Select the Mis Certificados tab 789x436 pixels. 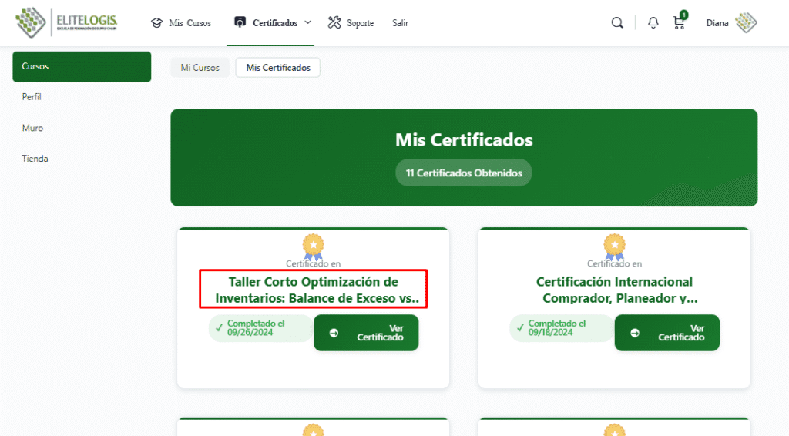click(x=278, y=68)
